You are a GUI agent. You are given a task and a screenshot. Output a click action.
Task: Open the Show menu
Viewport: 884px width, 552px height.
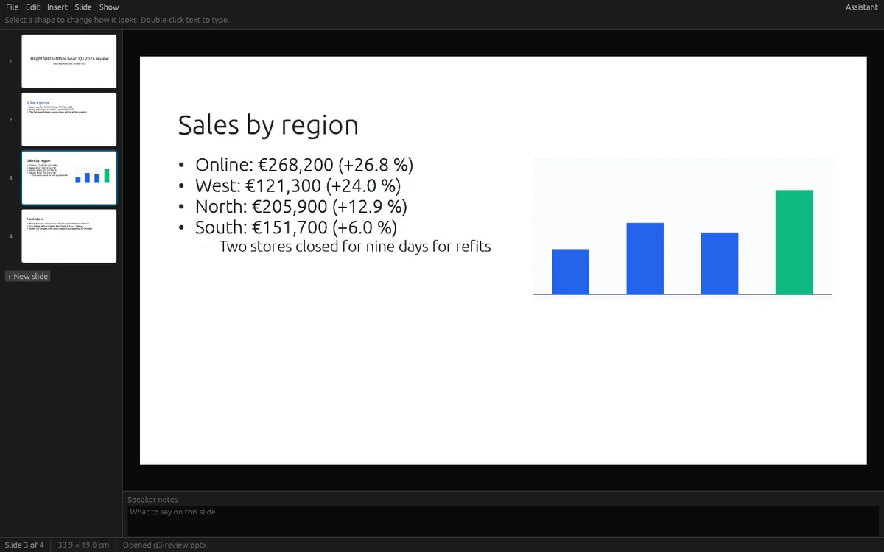pyautogui.click(x=109, y=7)
